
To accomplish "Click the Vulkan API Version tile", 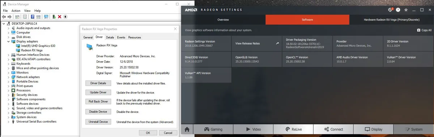I will pos(206,75).
